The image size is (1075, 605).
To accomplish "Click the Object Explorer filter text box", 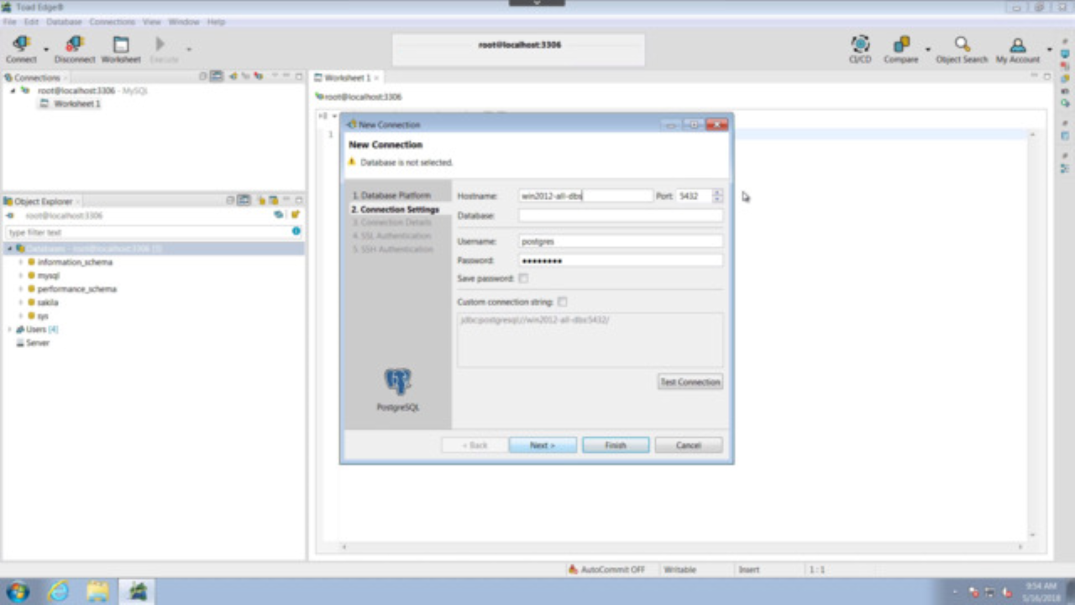I will 147,232.
